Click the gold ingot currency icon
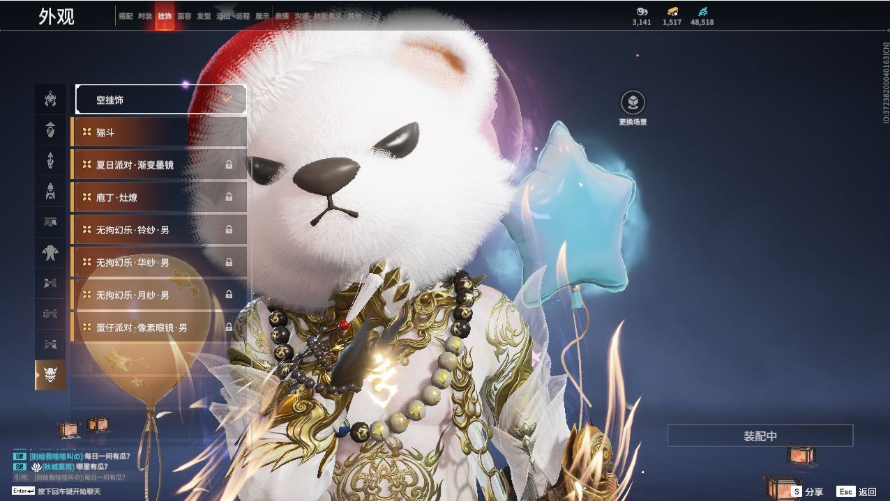 click(x=672, y=11)
